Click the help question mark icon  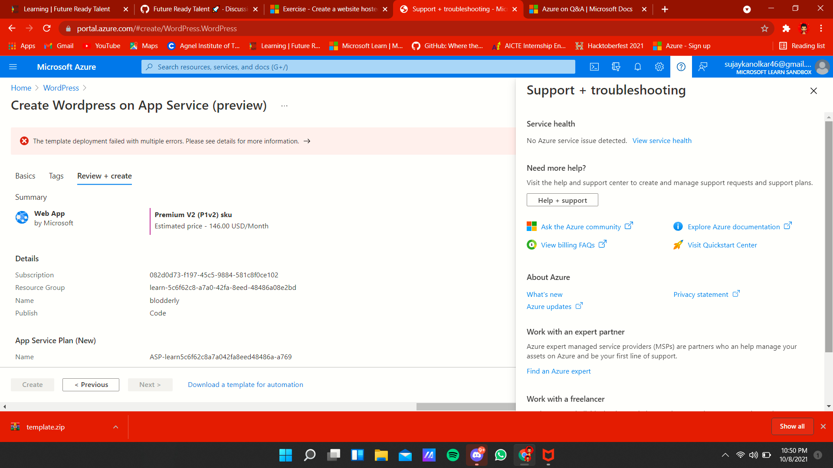coord(681,67)
